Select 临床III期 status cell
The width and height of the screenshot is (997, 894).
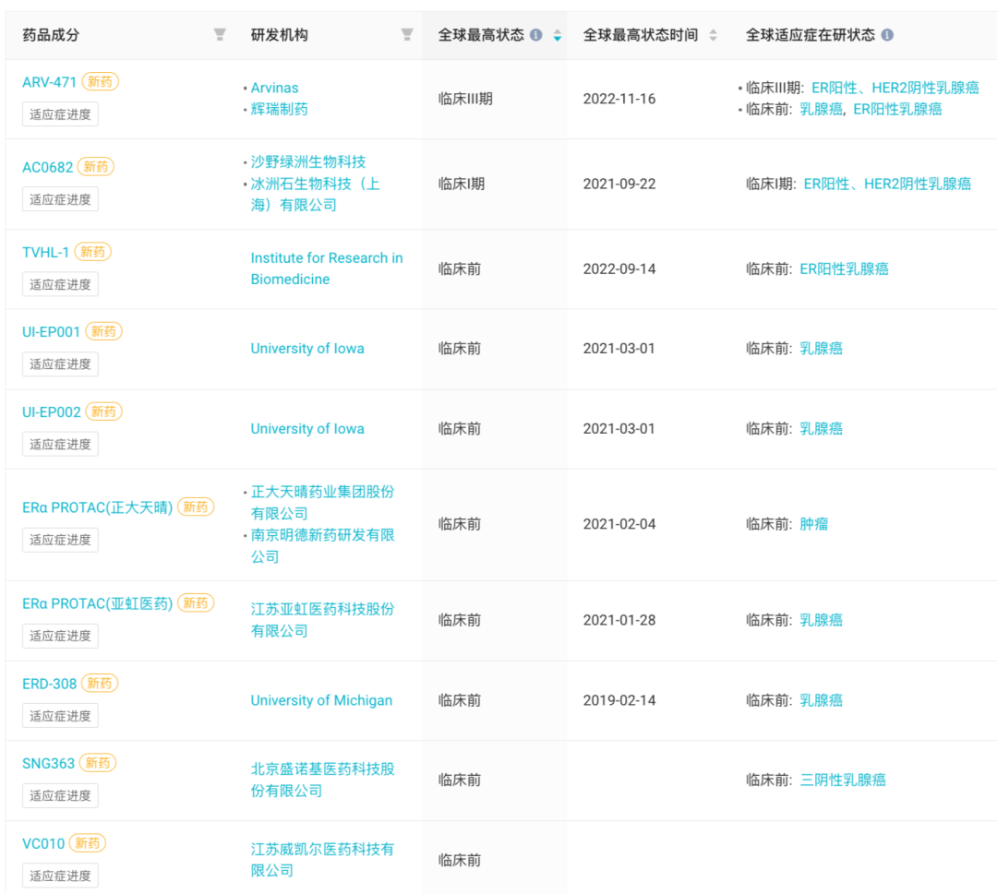465,99
